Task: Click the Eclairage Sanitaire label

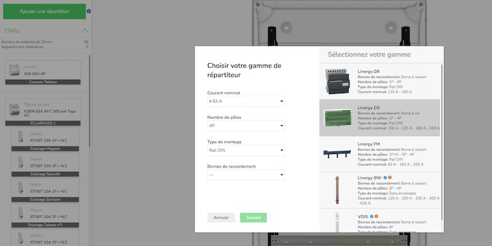Action: tap(45, 199)
